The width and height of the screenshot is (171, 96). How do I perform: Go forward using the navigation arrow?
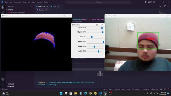(64, 2)
